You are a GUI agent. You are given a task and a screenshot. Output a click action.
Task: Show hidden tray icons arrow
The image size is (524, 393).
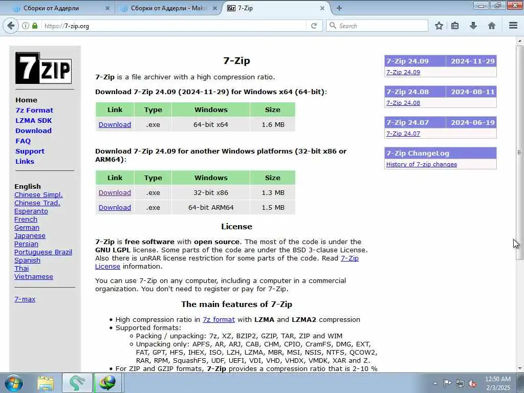tap(435, 383)
